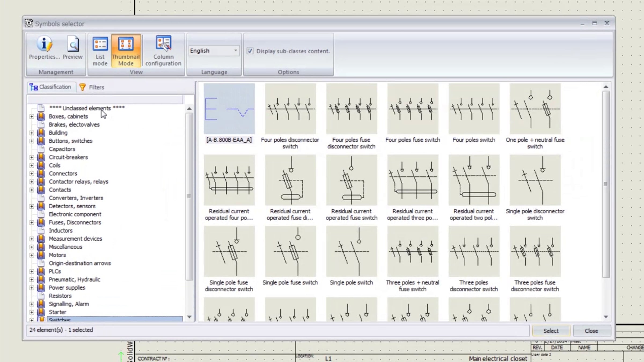This screenshot has height=362, width=644.
Task: Select the Four poles switch symbol
Action: (x=474, y=109)
